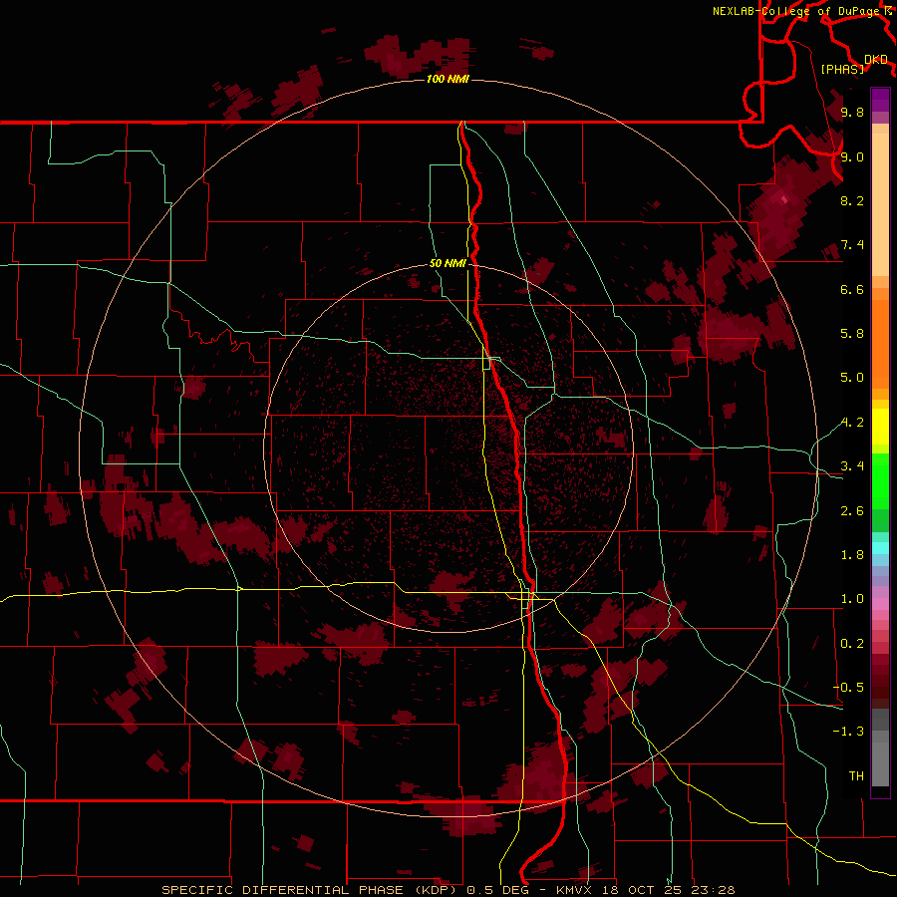Image resolution: width=897 pixels, height=897 pixels.
Task: Click the 4.2 value on the color scale
Action: [852, 423]
